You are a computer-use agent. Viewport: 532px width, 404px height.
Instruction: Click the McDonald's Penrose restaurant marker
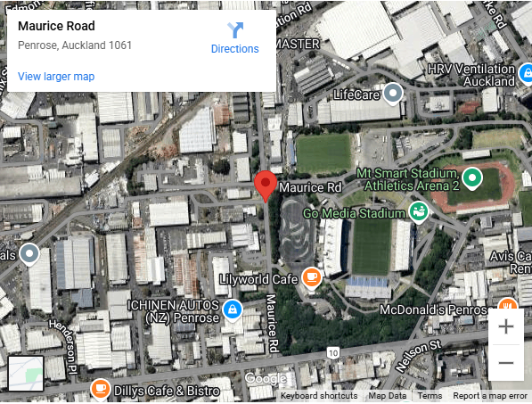[x=508, y=305]
